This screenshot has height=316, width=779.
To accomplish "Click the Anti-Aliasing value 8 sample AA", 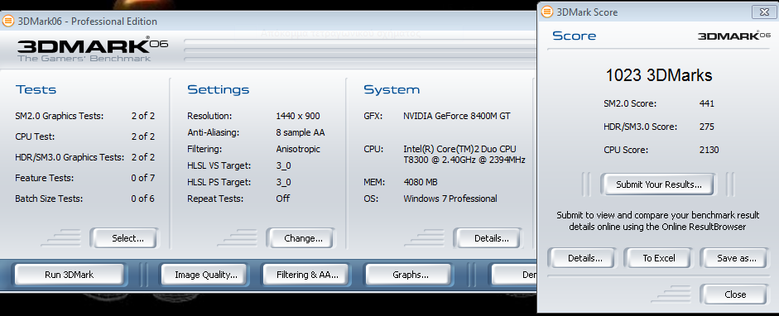I will 300,132.
